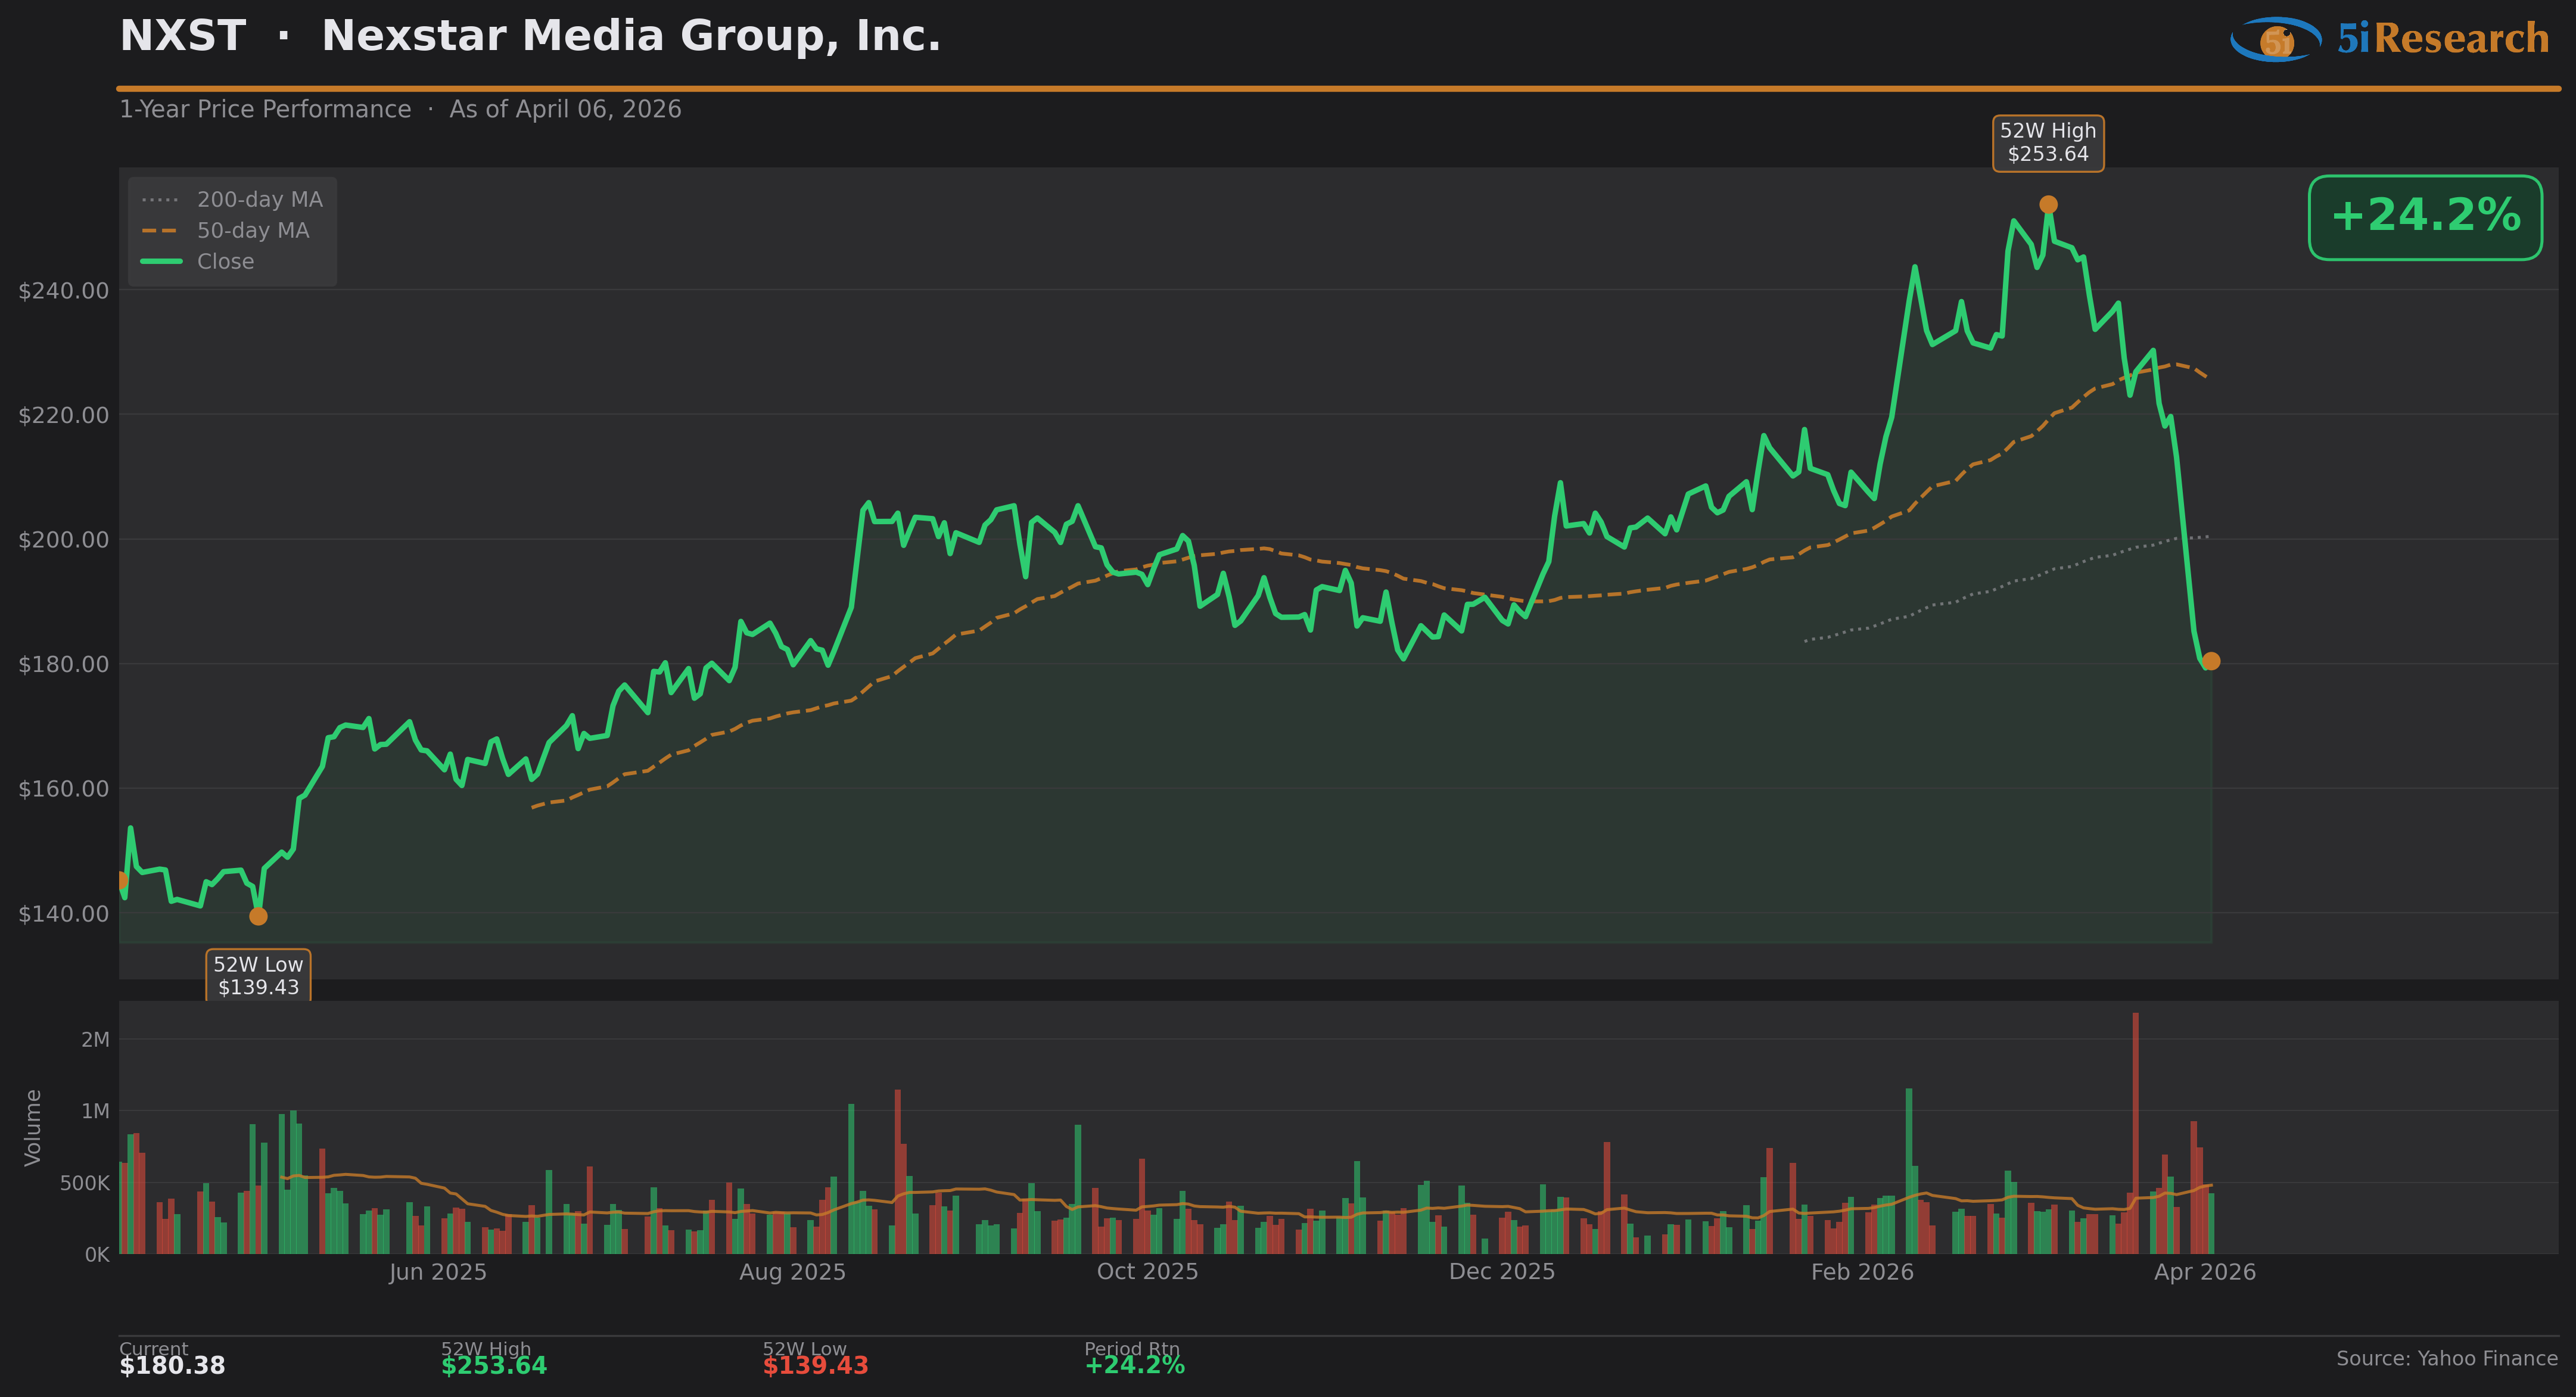Click the $200.00 price axis label
Viewport: 2576px width, 1397px height.
(64, 540)
